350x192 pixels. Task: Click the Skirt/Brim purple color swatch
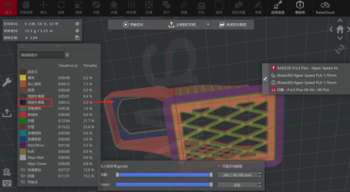[23, 145]
